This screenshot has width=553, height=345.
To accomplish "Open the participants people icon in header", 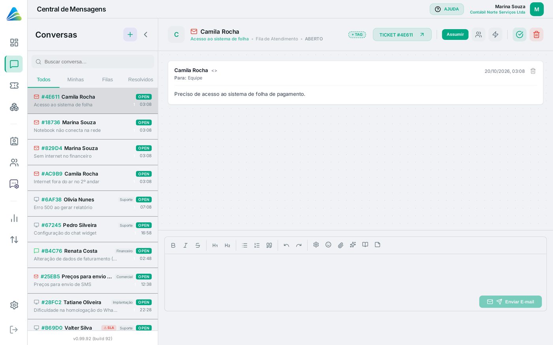I will click(478, 35).
